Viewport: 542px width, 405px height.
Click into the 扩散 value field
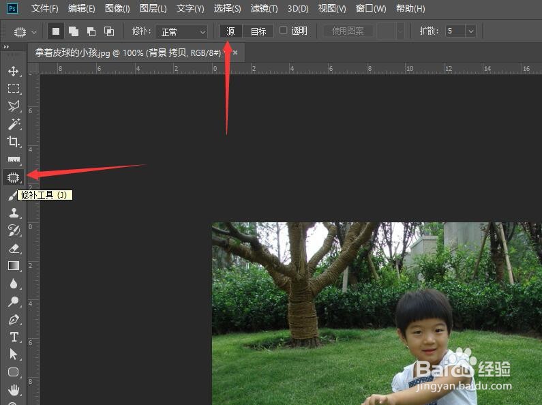click(455, 31)
